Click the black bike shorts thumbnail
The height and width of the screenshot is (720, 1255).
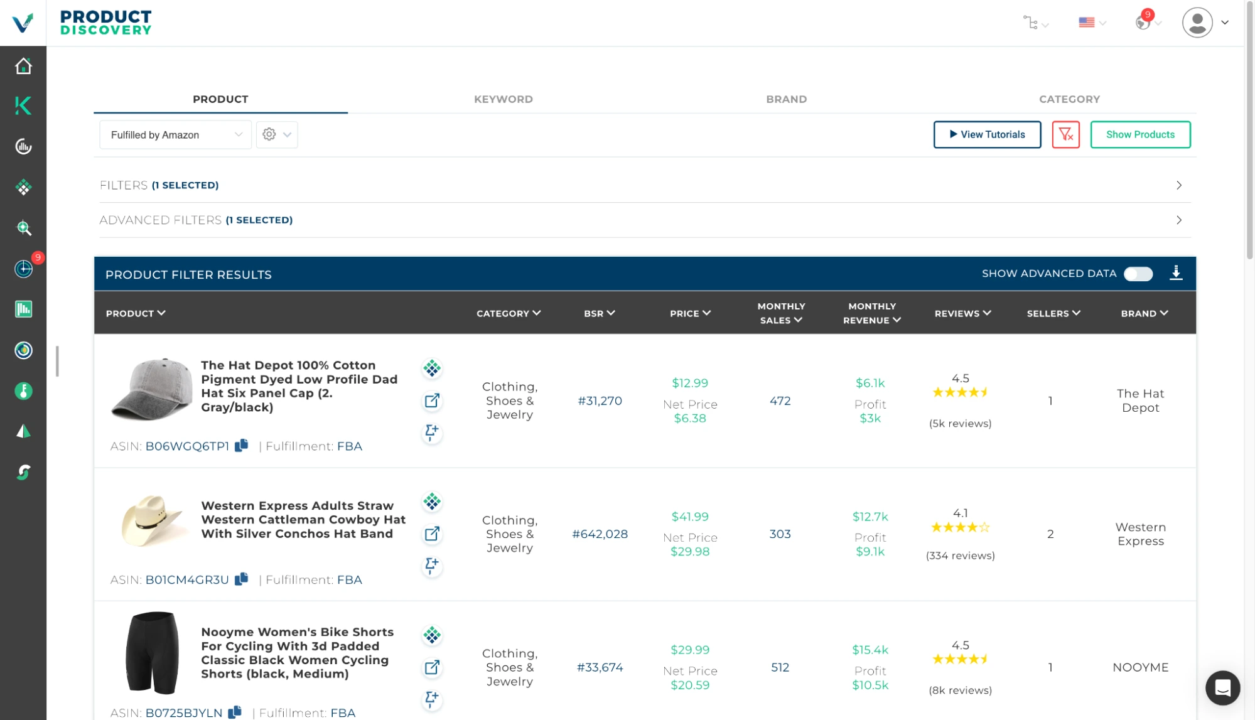[x=153, y=653]
